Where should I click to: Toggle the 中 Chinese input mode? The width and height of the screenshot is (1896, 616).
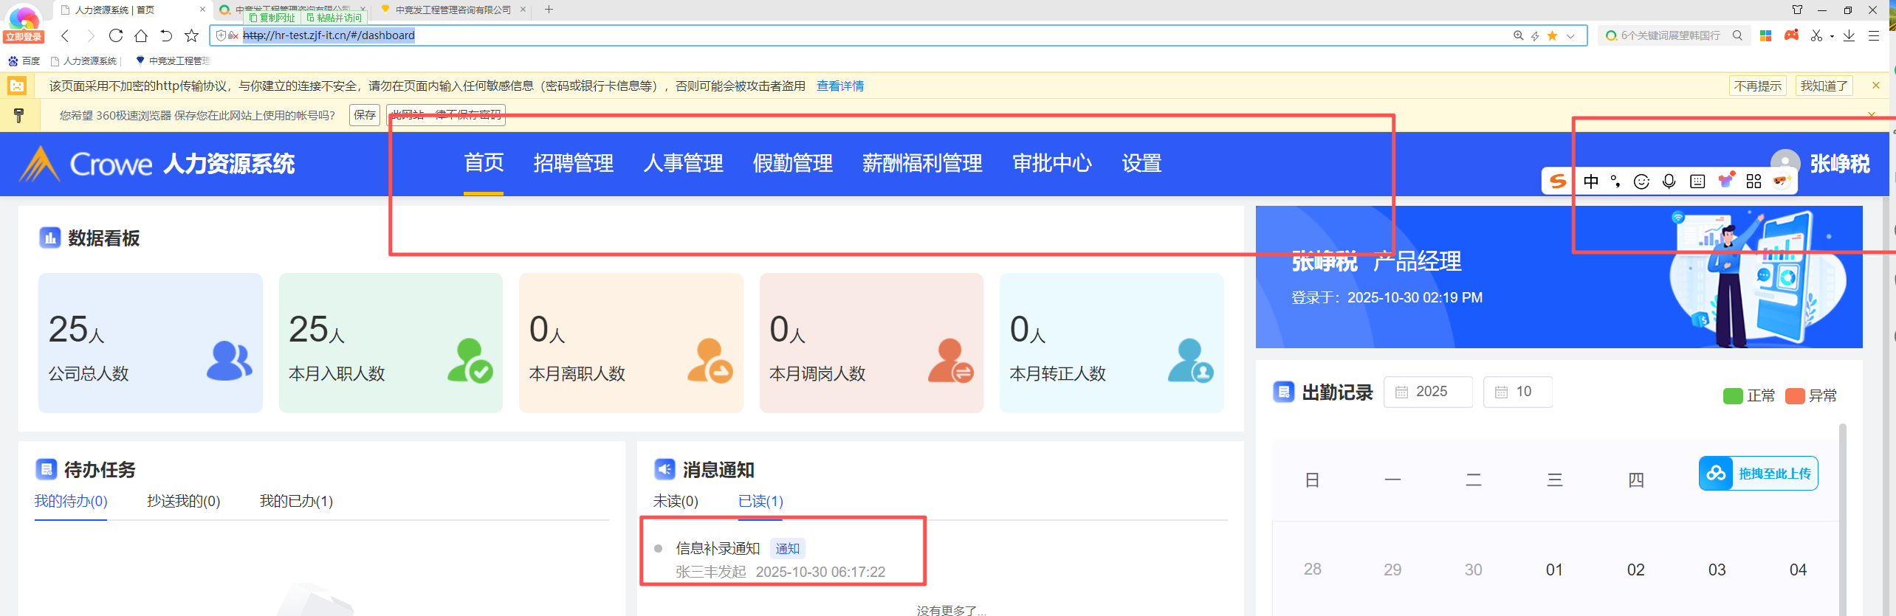point(1591,181)
